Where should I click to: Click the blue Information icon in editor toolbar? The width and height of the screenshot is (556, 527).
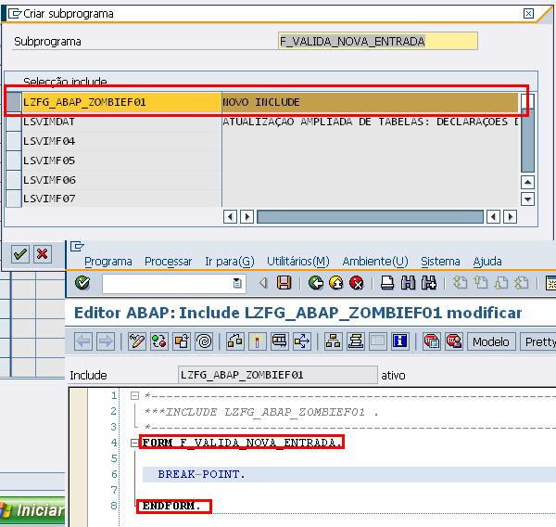pos(400,341)
